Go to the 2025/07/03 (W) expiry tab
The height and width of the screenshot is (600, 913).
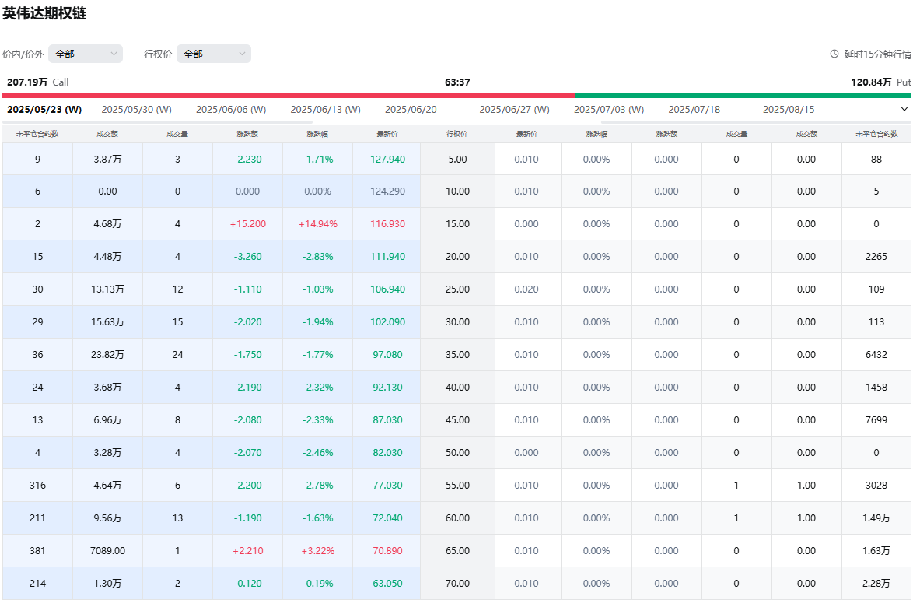(608, 110)
